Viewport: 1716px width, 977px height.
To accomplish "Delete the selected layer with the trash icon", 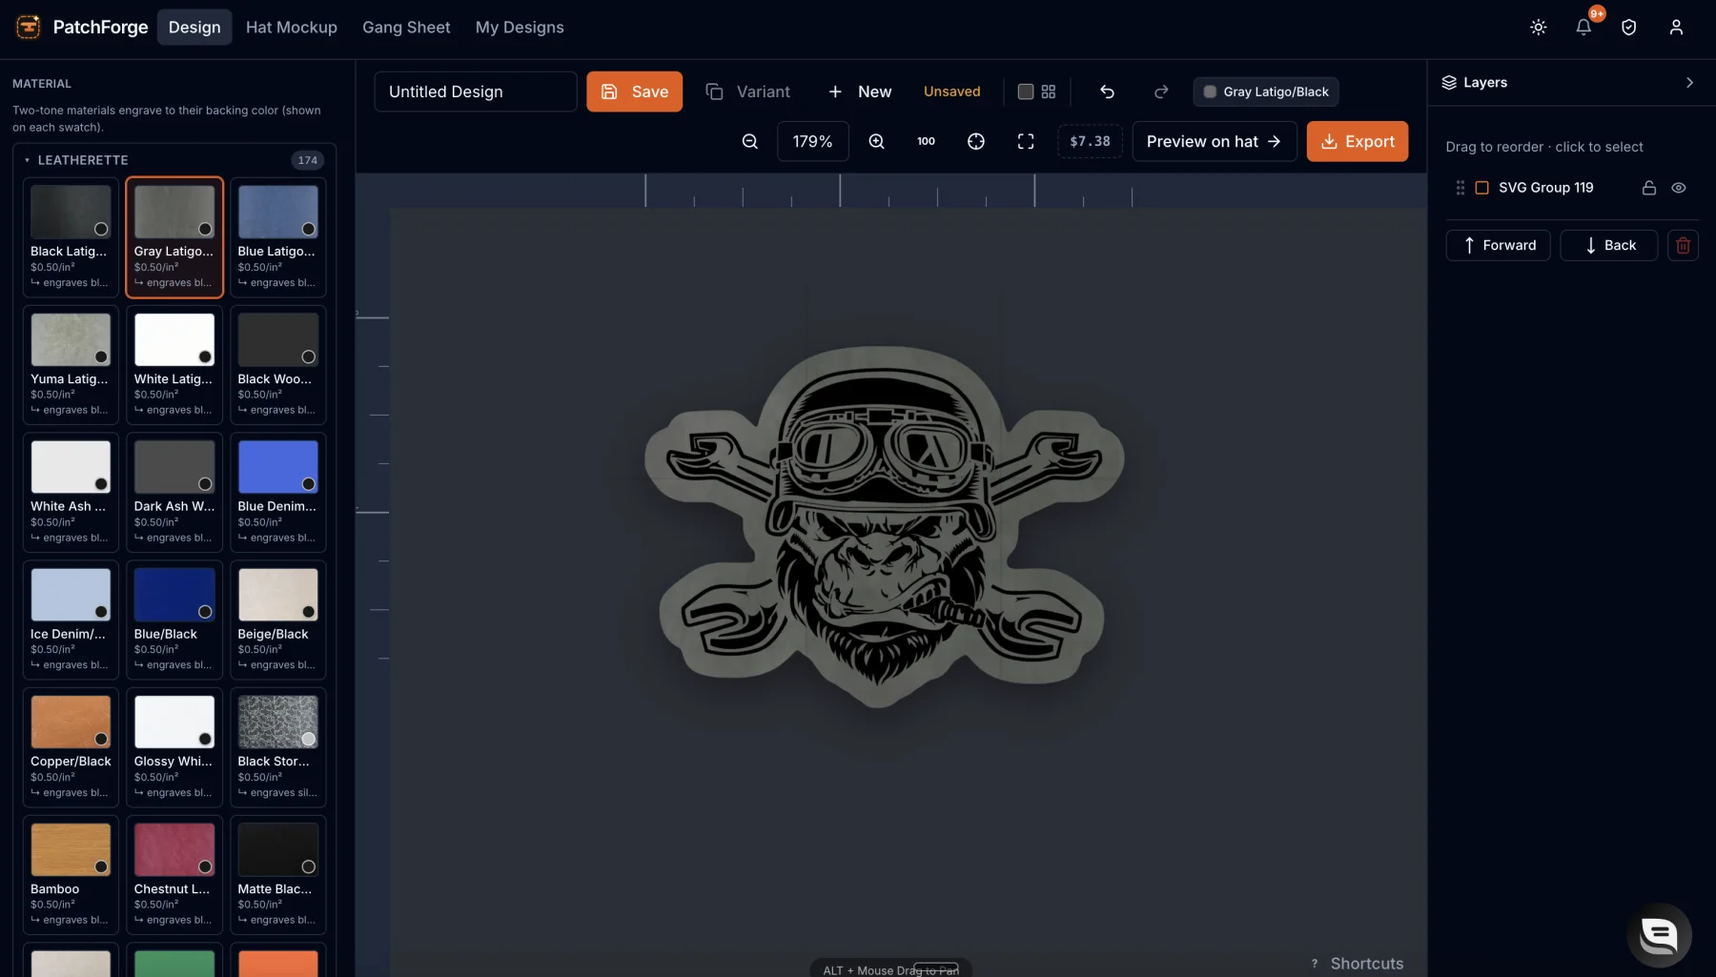I will [x=1684, y=245].
